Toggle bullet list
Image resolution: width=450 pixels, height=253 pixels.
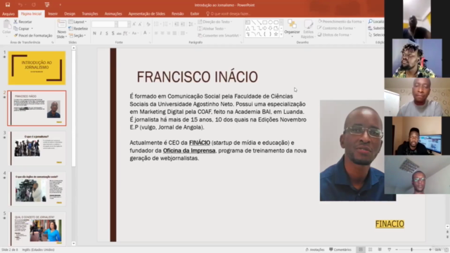click(157, 24)
